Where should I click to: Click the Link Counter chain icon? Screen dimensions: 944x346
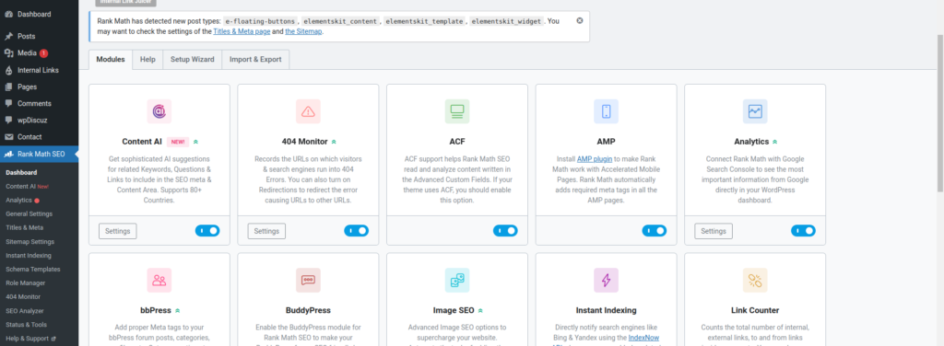(x=755, y=280)
